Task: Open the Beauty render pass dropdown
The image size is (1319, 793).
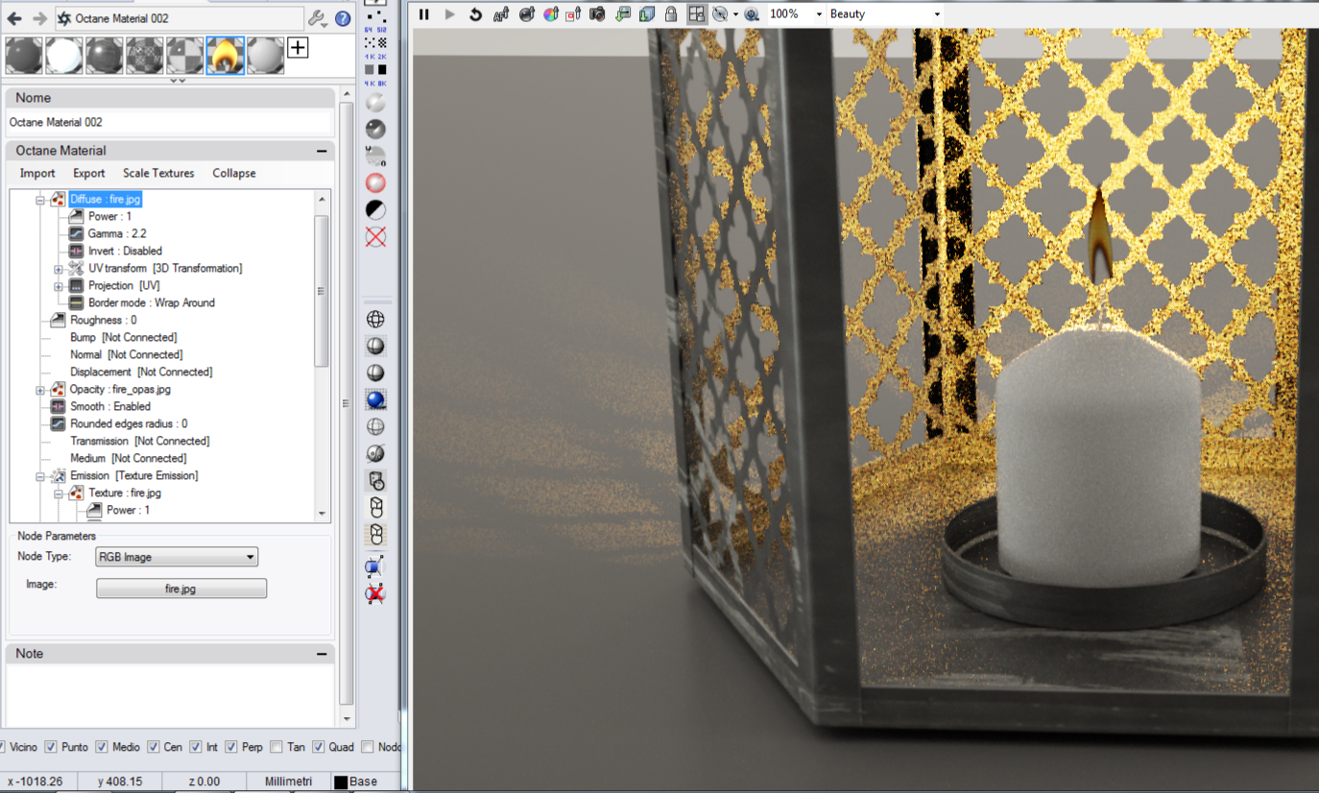Action: [x=884, y=14]
